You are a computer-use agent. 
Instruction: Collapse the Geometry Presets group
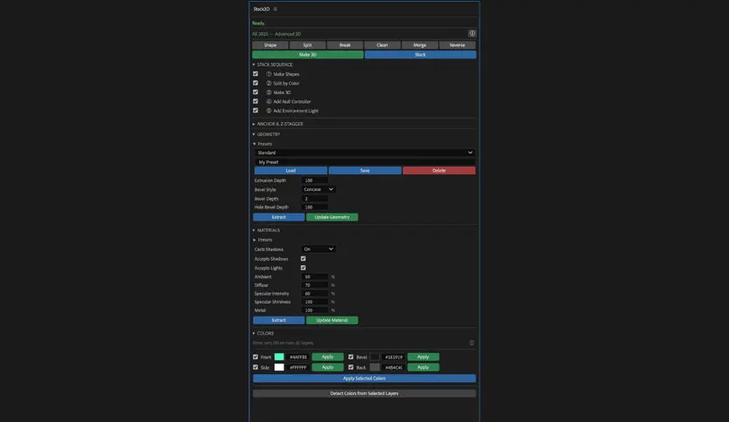point(255,144)
